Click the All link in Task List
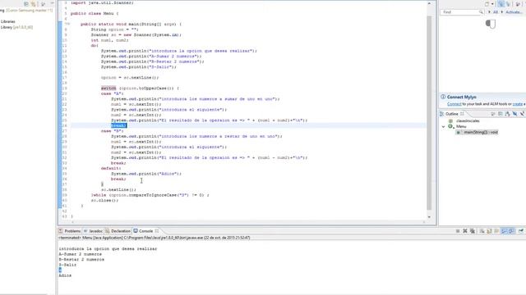Image resolution: width=526 pixels, height=295 pixels. tap(495, 12)
